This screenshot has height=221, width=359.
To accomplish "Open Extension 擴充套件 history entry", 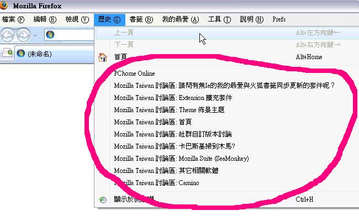I will click(x=227, y=98).
